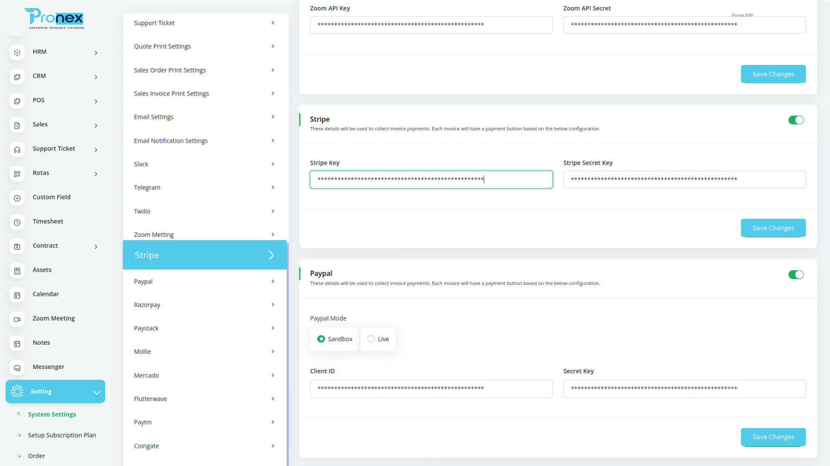
Task: Click the Zoom API Key field
Action: pos(431,25)
